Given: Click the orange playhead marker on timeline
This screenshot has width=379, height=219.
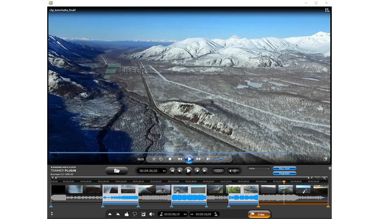Looking at the screenshot, I should point(284,182).
